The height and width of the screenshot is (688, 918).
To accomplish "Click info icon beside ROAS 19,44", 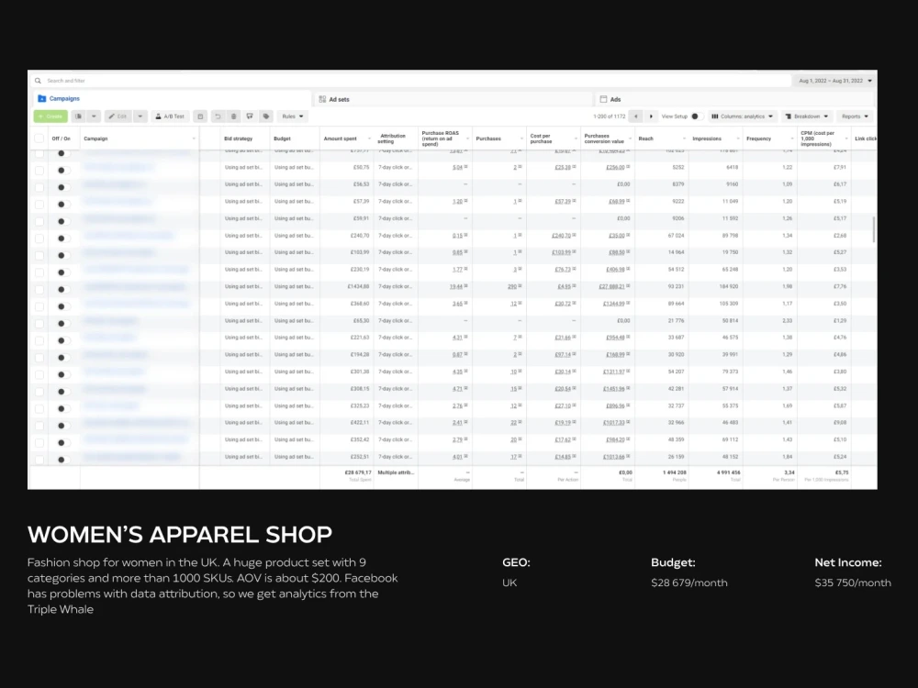I will click(x=466, y=286).
